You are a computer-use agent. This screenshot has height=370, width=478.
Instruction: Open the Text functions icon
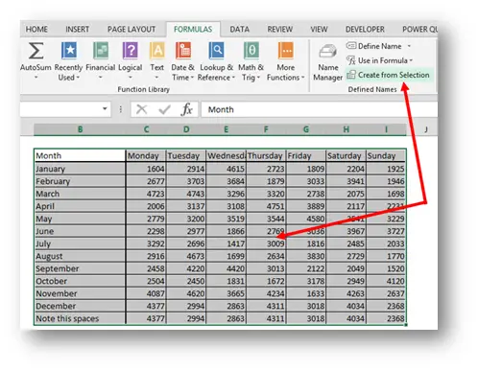coord(157,51)
